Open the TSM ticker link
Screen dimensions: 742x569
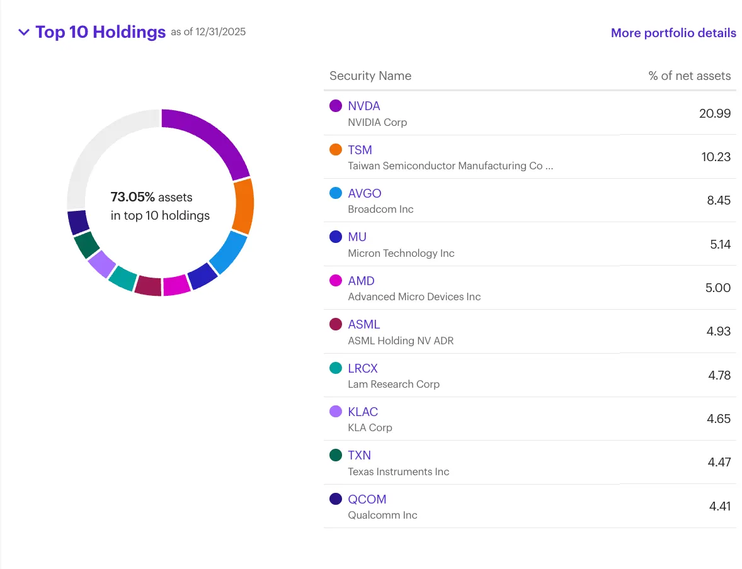click(x=360, y=150)
